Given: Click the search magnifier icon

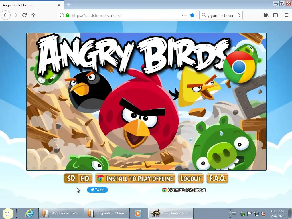Looking at the screenshot, I should (x=204, y=15).
